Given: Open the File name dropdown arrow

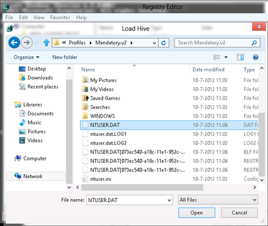Looking at the screenshot, I should [x=169, y=200].
